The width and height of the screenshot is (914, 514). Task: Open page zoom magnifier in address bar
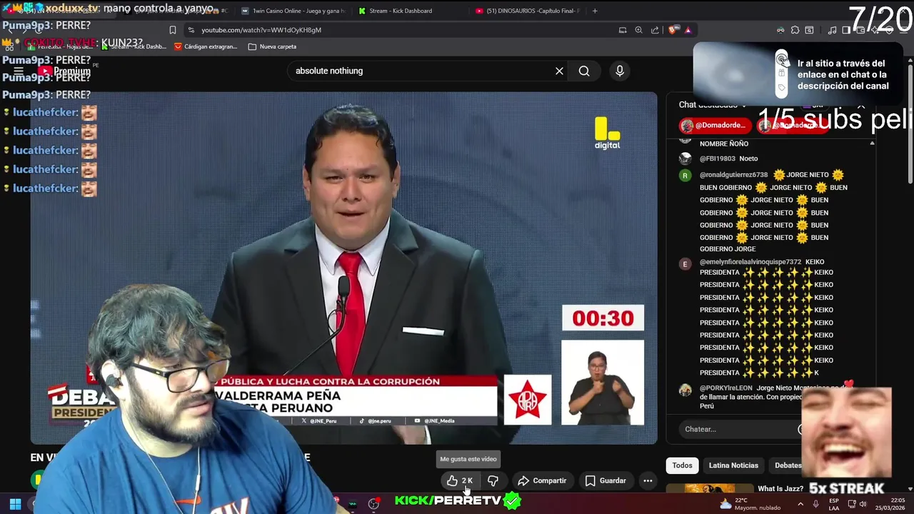click(638, 30)
